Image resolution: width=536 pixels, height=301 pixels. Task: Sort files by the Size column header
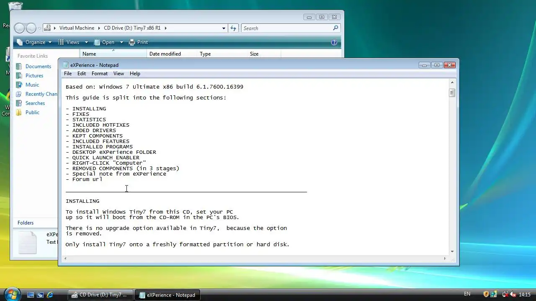[x=264, y=54]
